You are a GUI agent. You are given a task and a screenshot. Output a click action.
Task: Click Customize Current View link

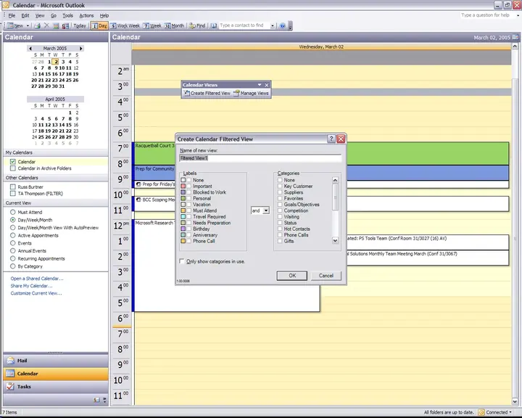click(x=36, y=293)
